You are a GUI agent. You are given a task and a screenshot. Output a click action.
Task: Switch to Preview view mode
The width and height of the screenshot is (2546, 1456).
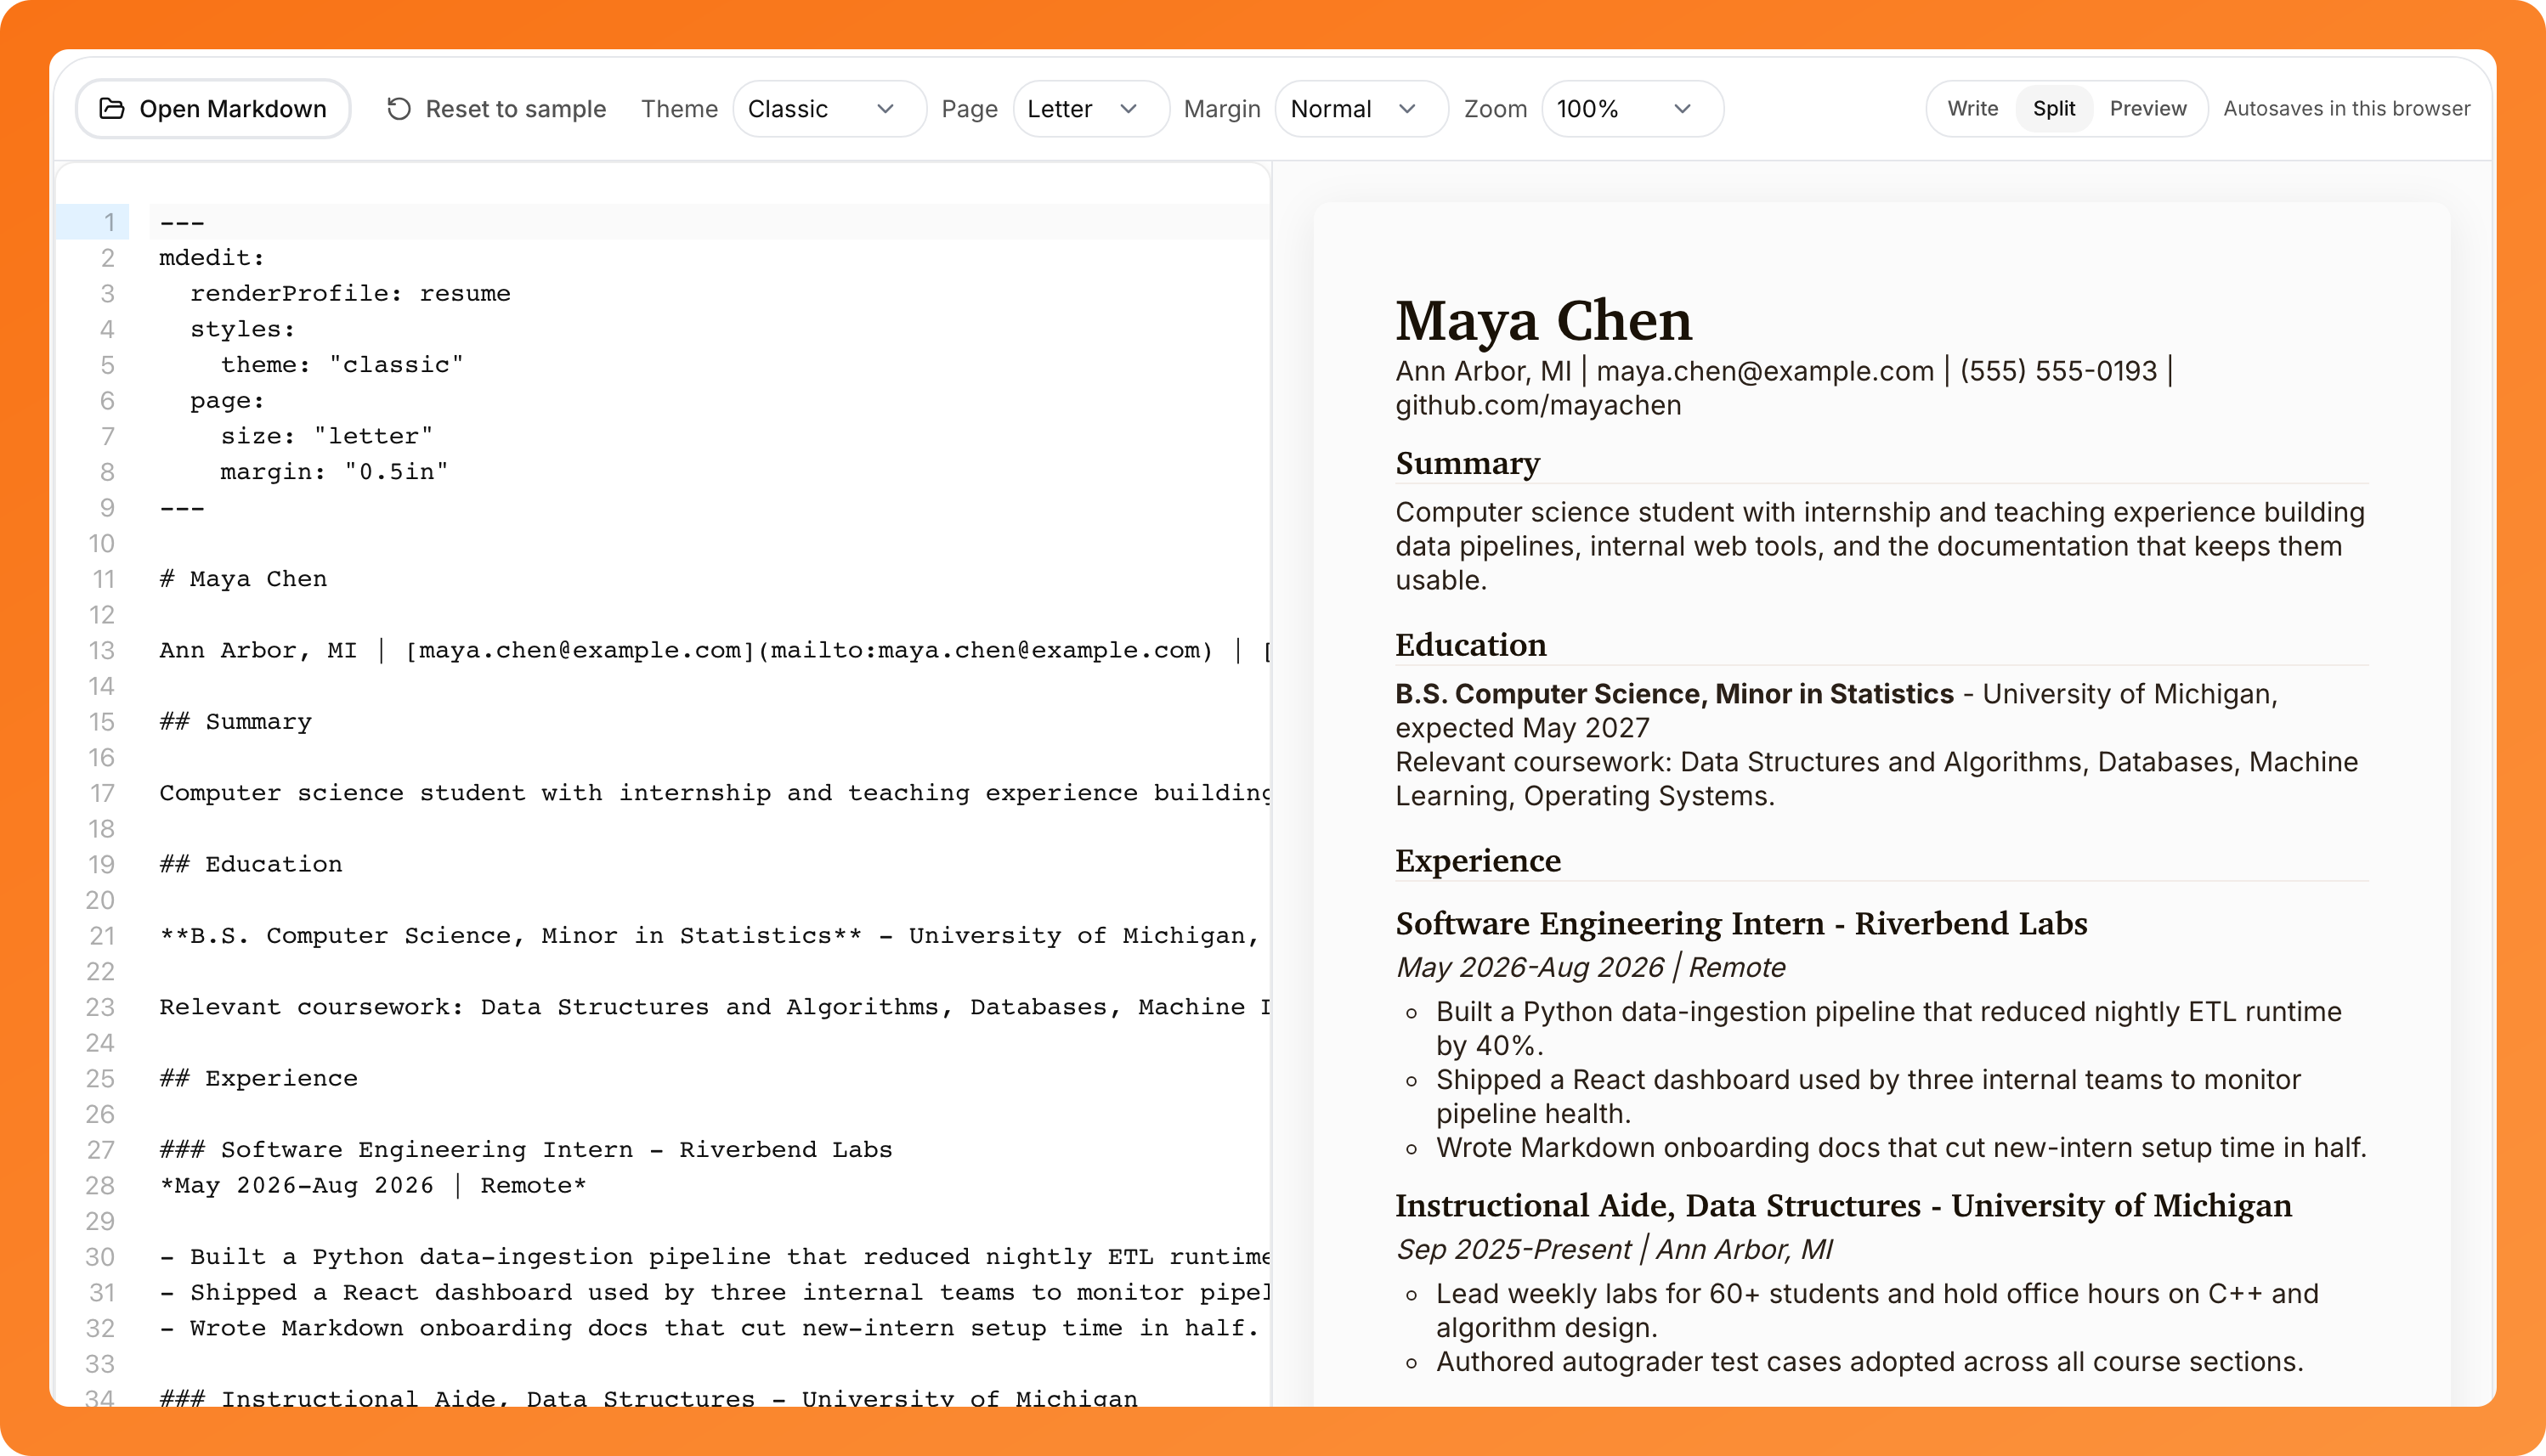tap(2147, 108)
